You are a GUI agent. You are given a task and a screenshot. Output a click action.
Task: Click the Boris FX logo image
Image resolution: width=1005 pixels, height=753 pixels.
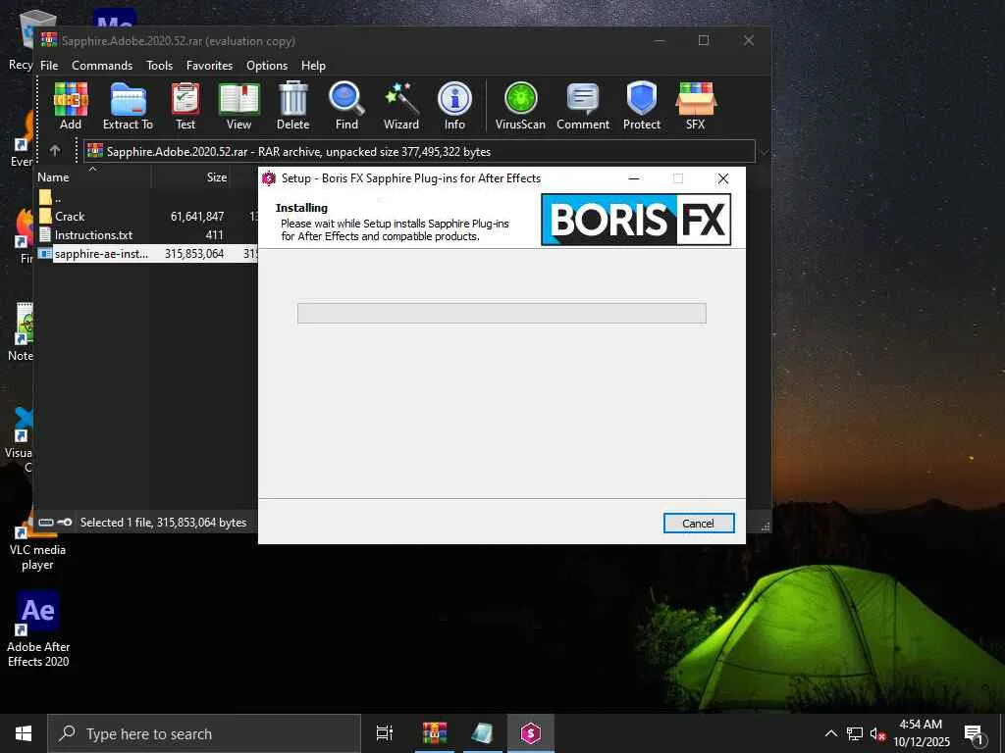pos(636,220)
